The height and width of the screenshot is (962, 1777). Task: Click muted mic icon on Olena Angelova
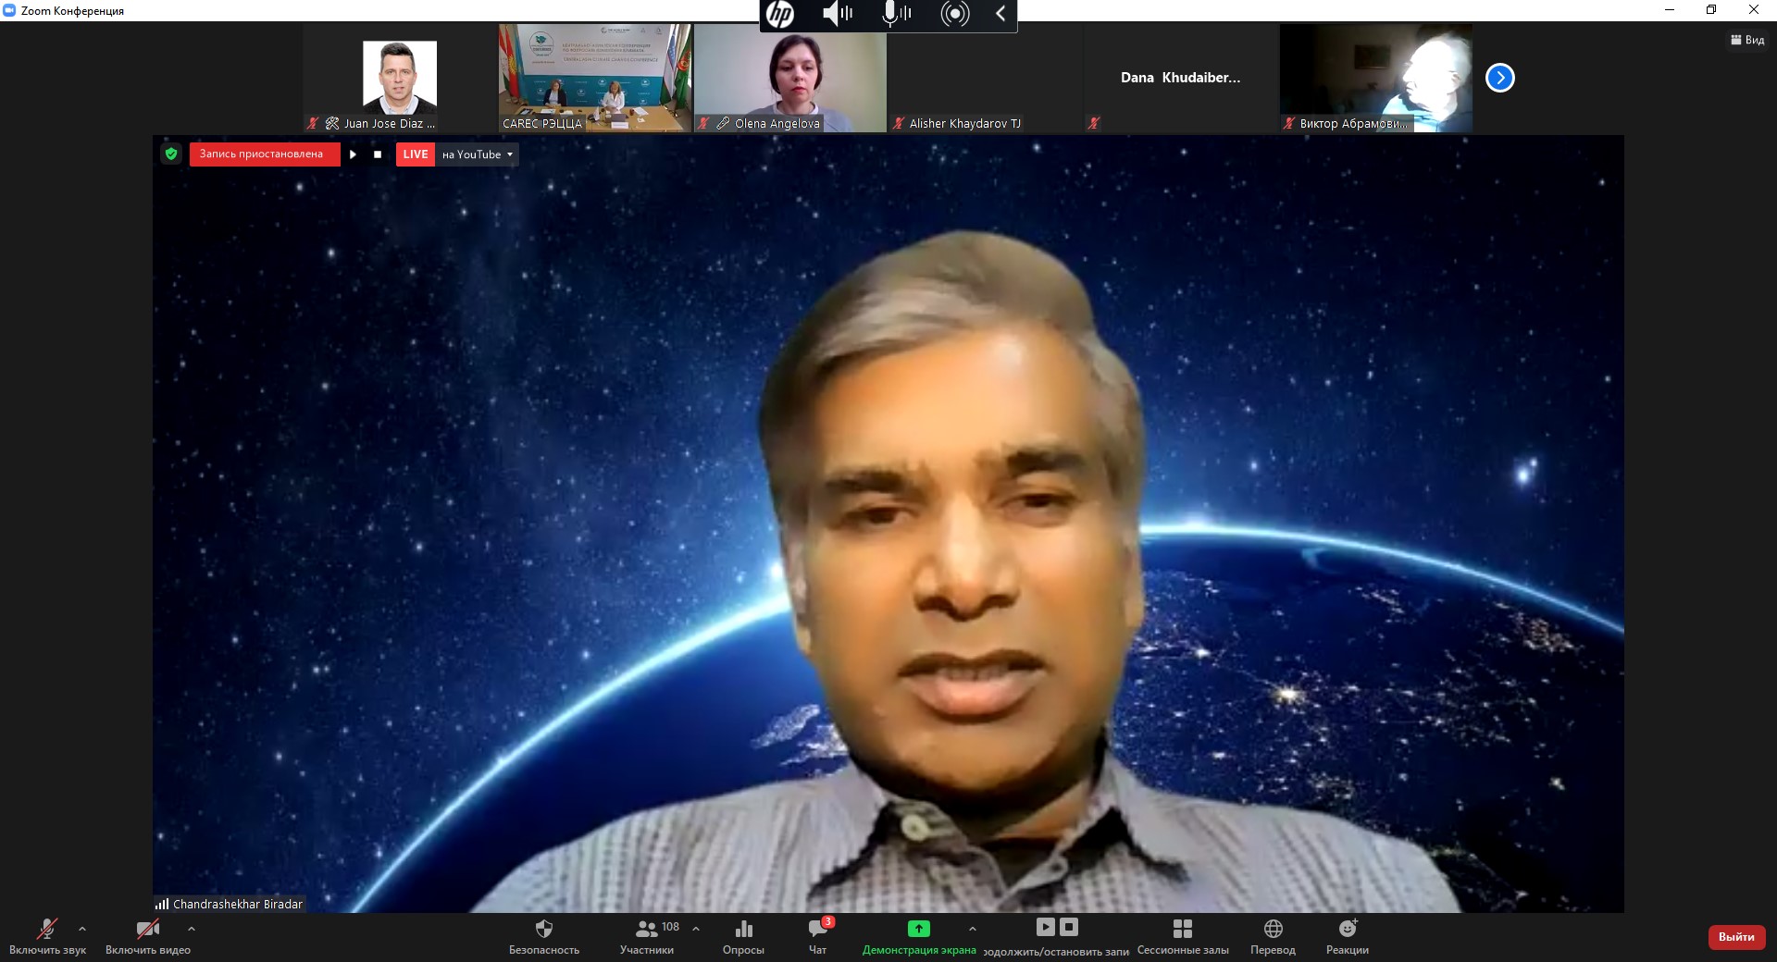point(703,123)
